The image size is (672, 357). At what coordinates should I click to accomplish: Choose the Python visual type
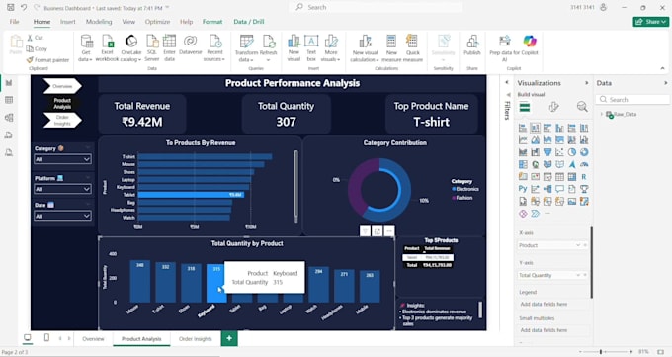[523, 189]
